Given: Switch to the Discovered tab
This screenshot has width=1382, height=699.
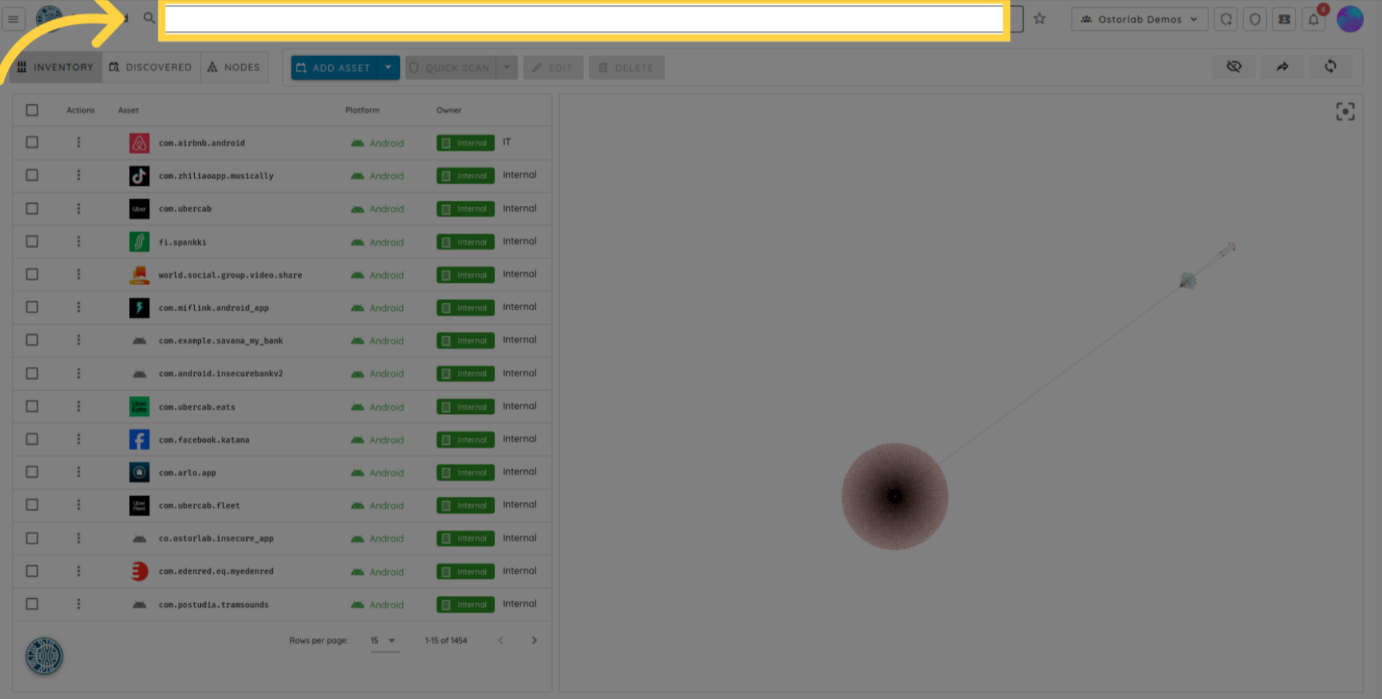Looking at the screenshot, I should tap(151, 67).
